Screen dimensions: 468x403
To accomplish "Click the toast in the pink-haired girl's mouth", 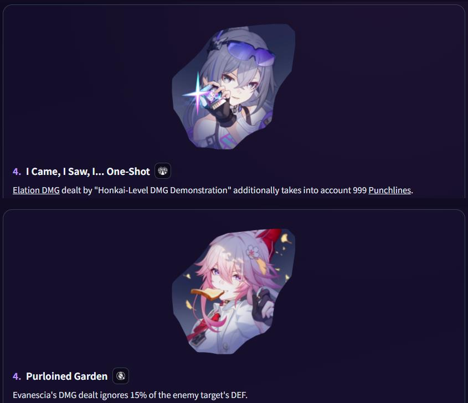I will (x=207, y=294).
